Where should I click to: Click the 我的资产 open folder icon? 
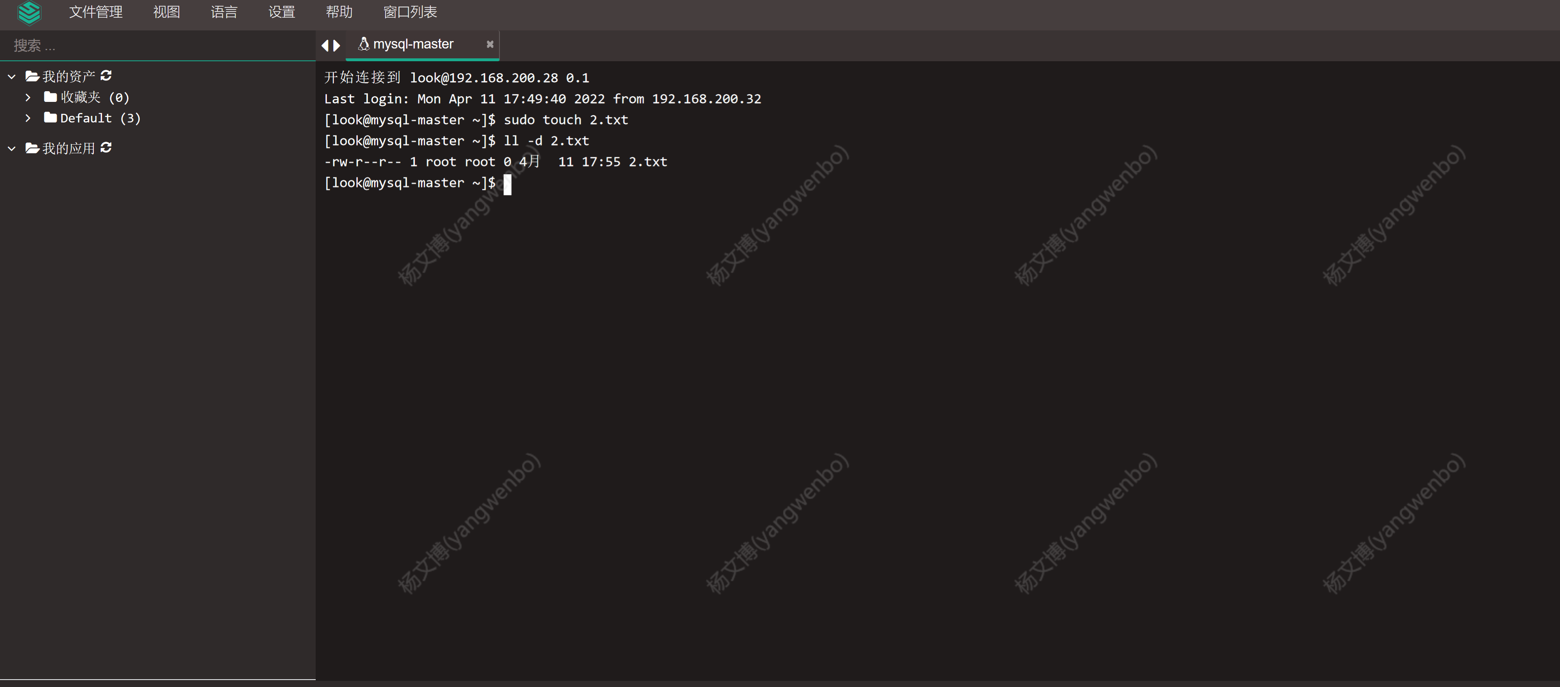tap(32, 76)
